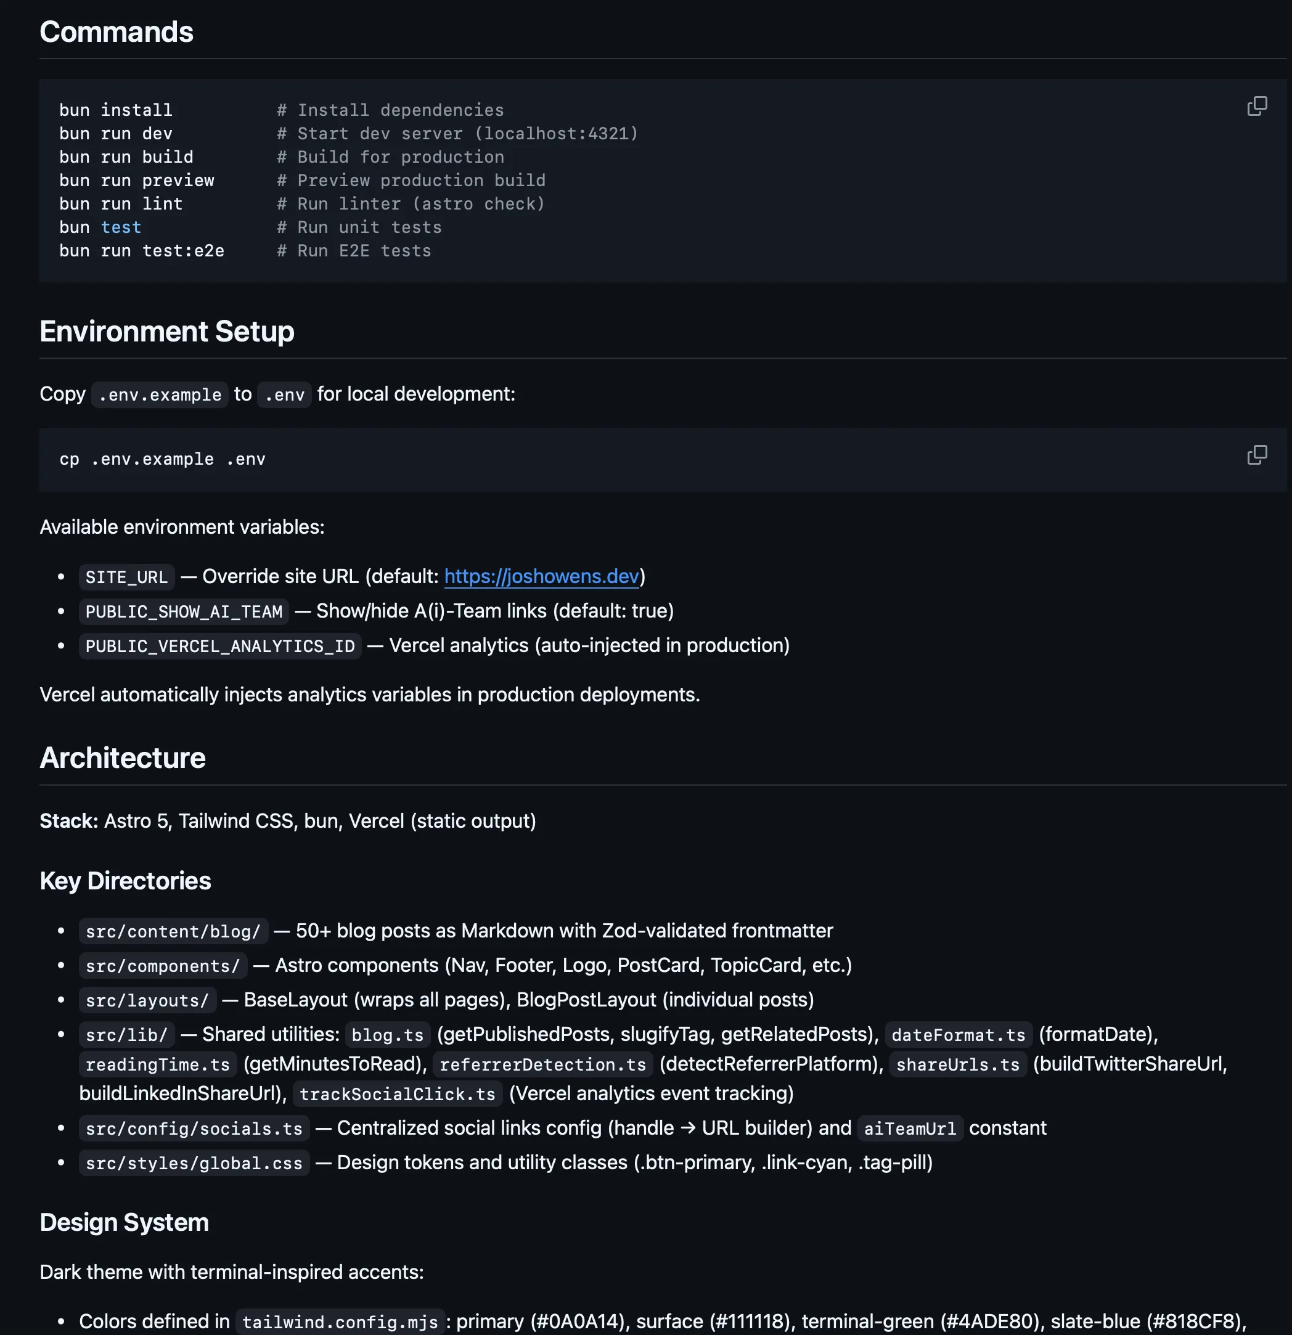This screenshot has width=1292, height=1335.
Task: Open the https://joshowens.dev link
Action: pos(541,576)
